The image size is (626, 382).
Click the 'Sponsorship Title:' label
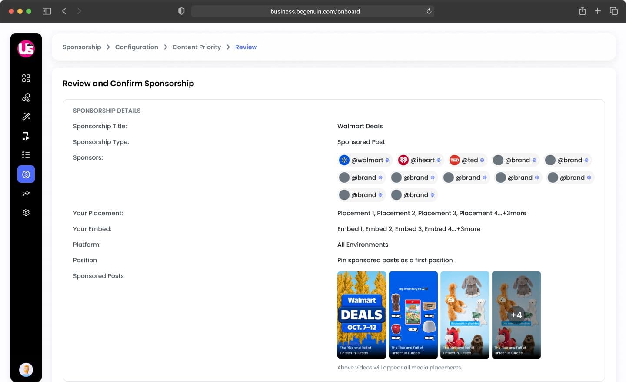[x=100, y=126]
